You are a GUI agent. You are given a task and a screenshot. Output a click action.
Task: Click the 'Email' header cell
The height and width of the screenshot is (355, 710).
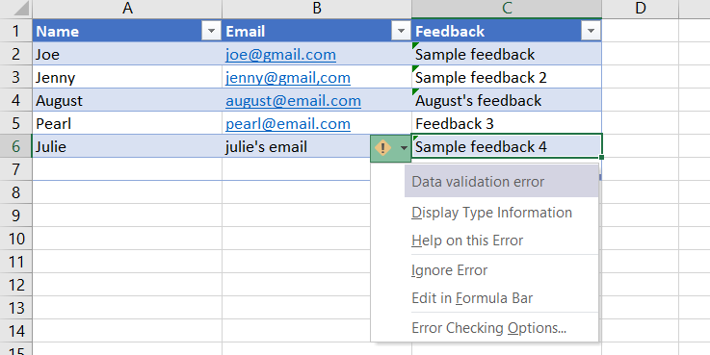(x=317, y=31)
